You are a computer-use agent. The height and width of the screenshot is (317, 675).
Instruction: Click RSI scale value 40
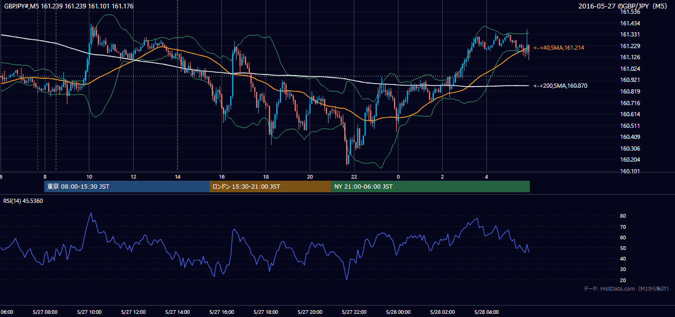(623, 258)
